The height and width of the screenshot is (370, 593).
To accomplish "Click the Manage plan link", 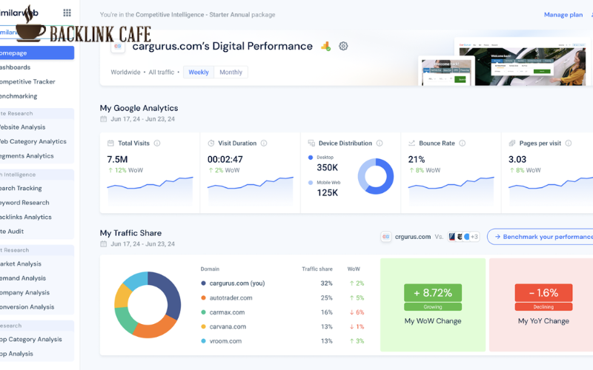I will click(563, 15).
